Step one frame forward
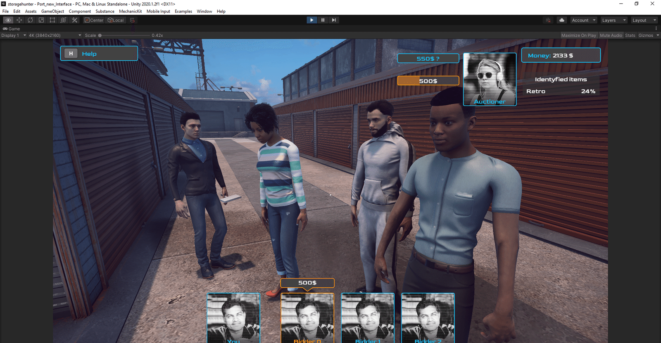The height and width of the screenshot is (343, 661). [x=334, y=20]
